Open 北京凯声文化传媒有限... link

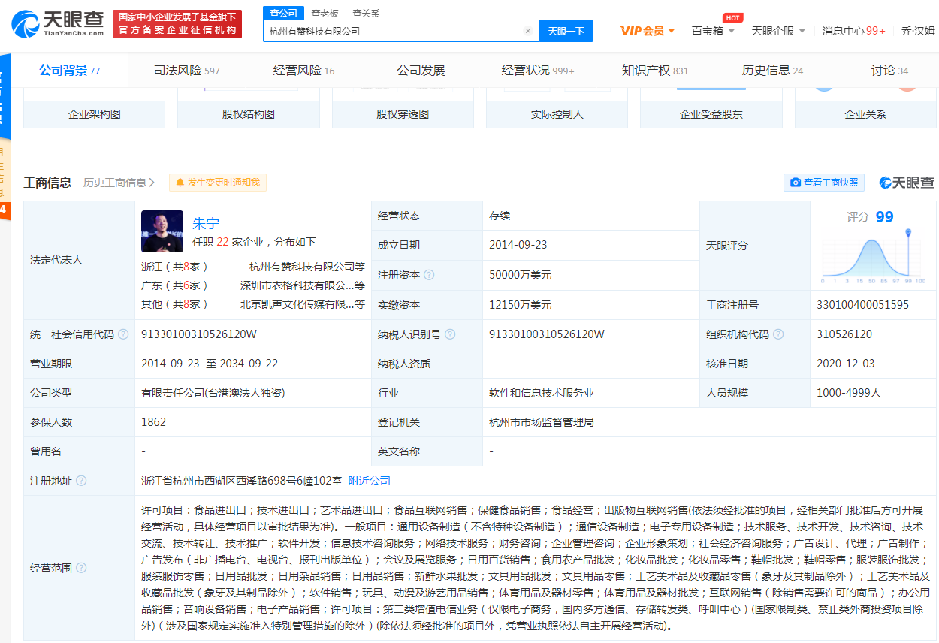[303, 304]
